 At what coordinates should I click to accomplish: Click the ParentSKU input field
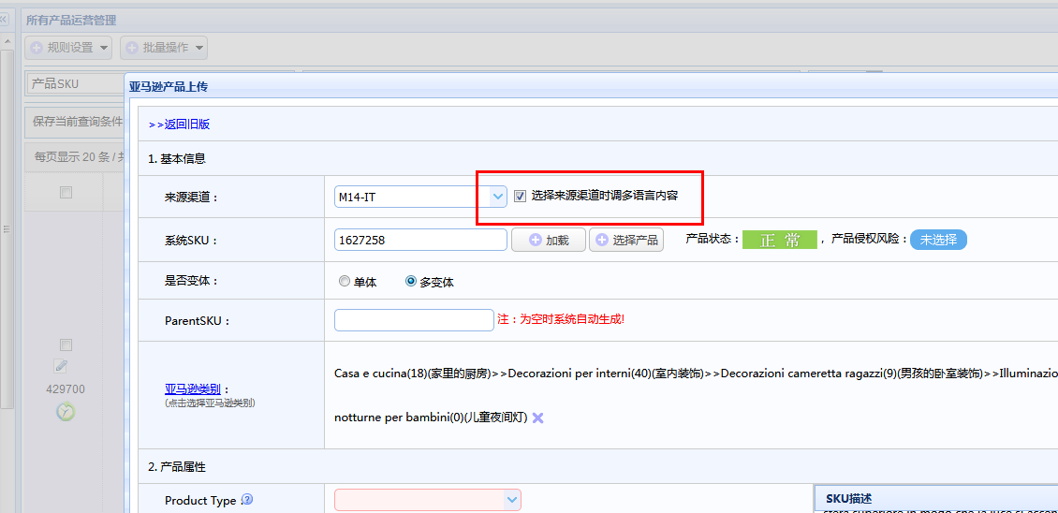click(414, 320)
